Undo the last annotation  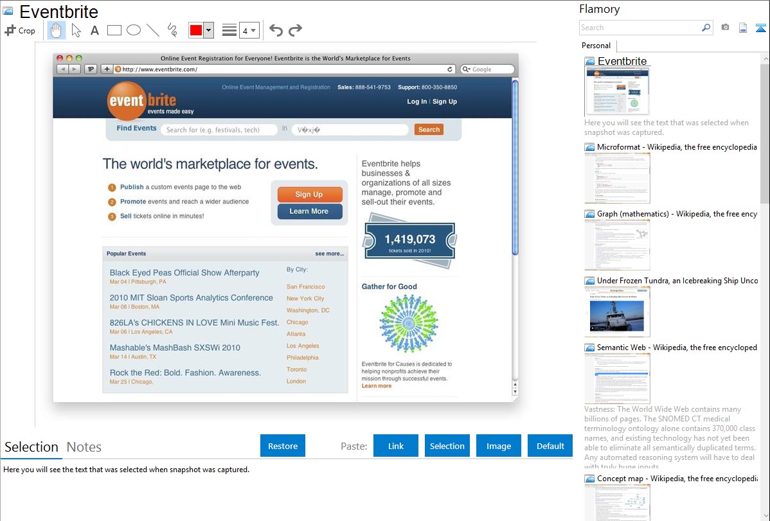pos(276,30)
